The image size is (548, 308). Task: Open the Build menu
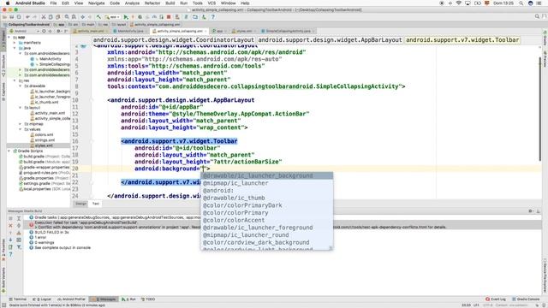point(170,3)
